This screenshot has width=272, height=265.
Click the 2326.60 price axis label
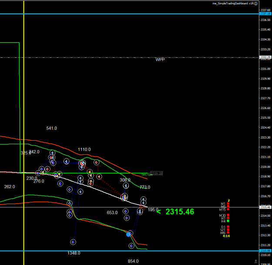265,108
